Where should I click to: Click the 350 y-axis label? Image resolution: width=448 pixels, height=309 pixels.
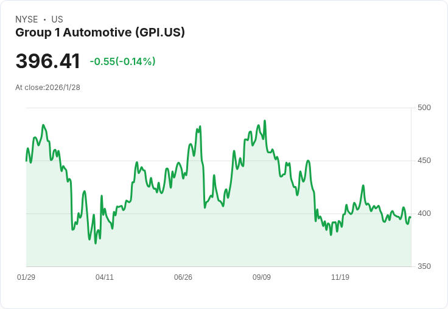pyautogui.click(x=424, y=266)
